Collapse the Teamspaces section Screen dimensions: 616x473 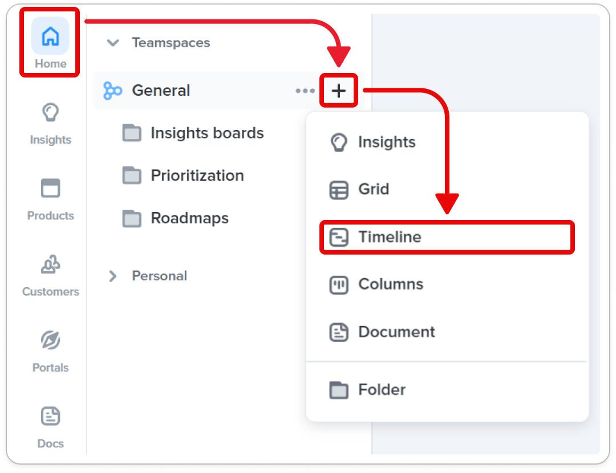(x=113, y=42)
